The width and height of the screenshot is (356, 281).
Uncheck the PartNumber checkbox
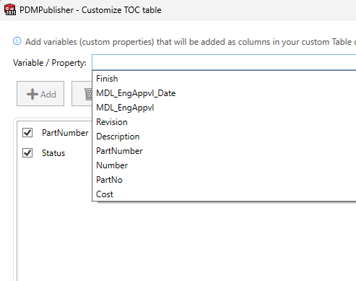[x=27, y=132]
